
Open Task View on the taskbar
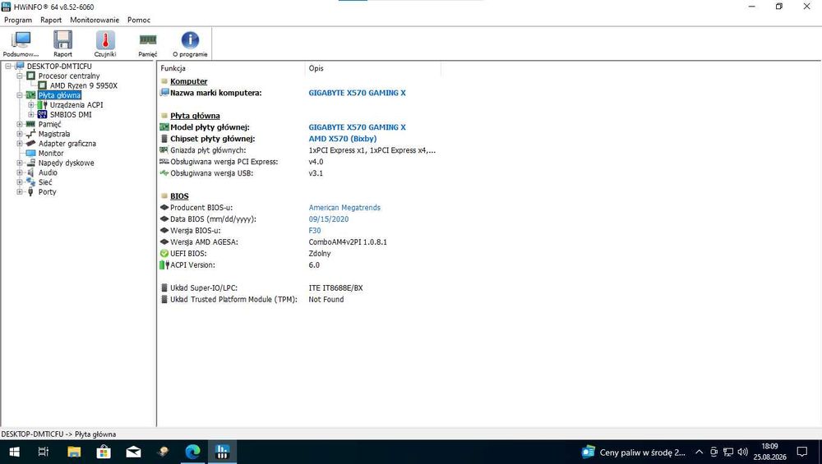click(44, 452)
